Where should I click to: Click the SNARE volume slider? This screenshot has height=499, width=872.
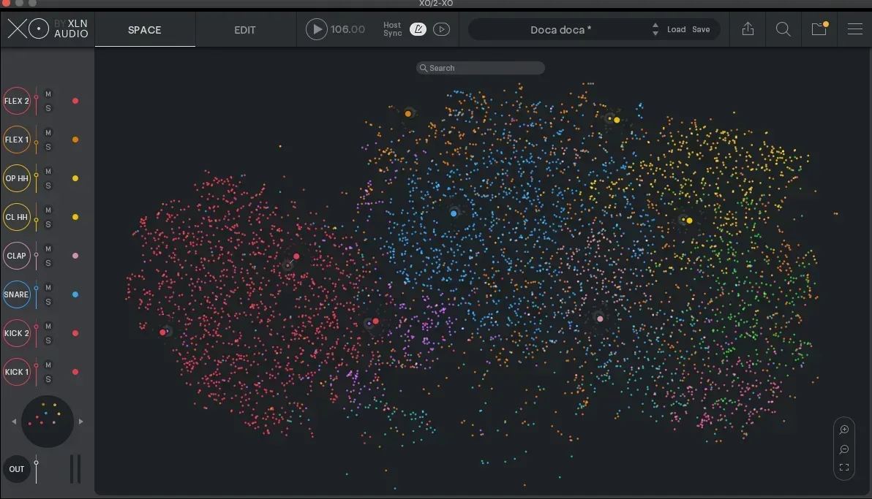click(x=36, y=294)
